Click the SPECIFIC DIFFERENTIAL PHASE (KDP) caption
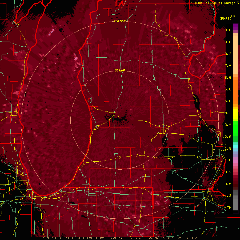240x240 pixels. coord(83,238)
